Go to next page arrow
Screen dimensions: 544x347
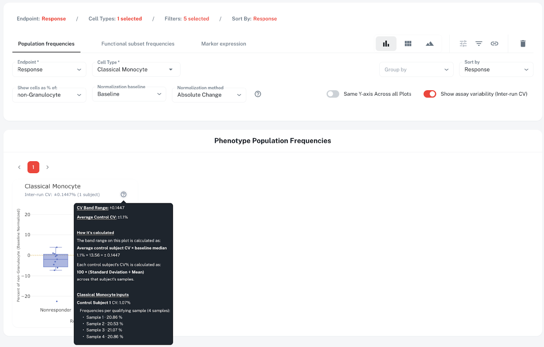47,167
